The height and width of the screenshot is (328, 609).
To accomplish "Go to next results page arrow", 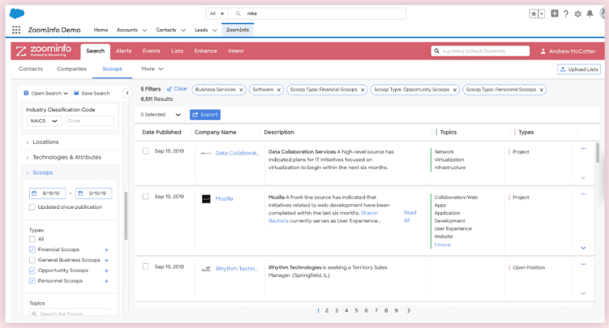I will click(x=409, y=310).
